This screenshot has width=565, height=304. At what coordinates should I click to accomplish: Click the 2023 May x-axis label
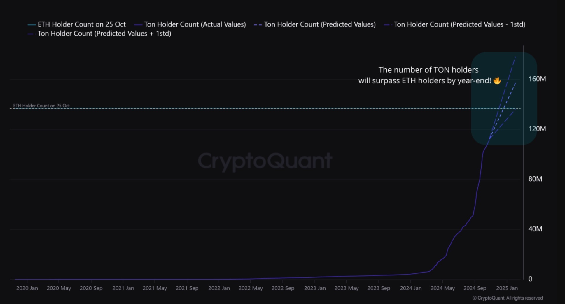[x=347, y=288]
